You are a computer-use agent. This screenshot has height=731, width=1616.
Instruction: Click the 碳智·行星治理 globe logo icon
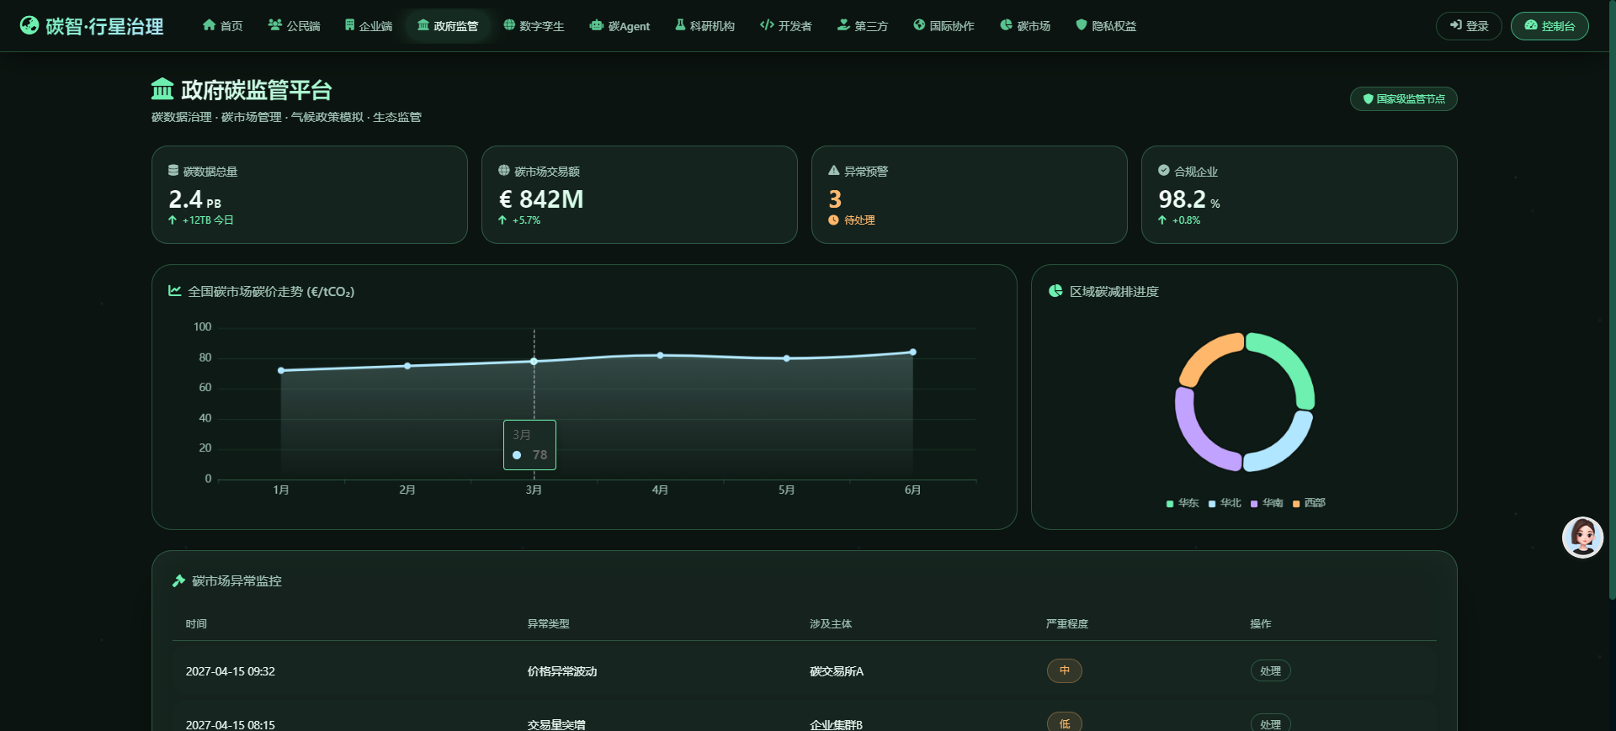29,25
